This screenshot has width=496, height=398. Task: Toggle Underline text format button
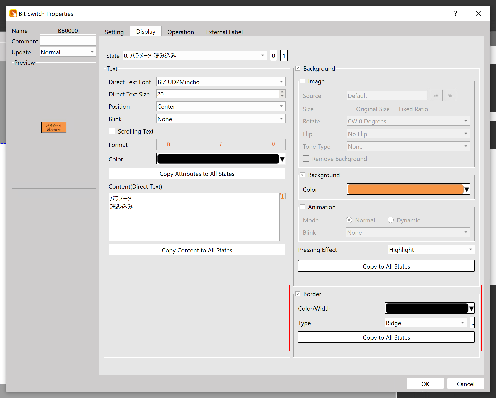[273, 144]
